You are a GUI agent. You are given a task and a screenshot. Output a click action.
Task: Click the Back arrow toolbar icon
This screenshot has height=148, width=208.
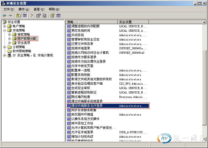click(x=4, y=16)
